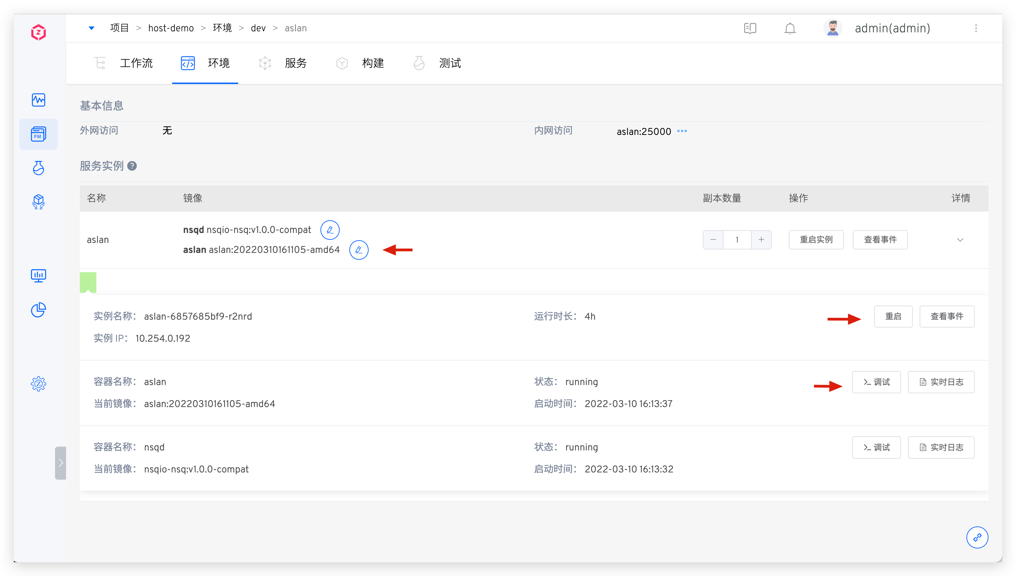Click the blue link icon at bottom right
Viewport: 1016px width, 576px height.
coord(977,537)
